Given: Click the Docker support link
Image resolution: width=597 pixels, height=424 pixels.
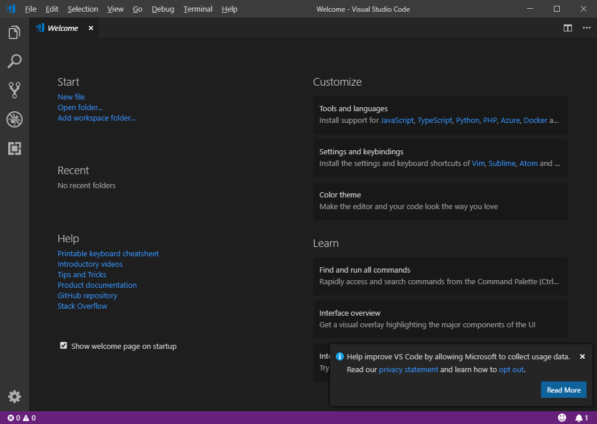Looking at the screenshot, I should coord(535,120).
